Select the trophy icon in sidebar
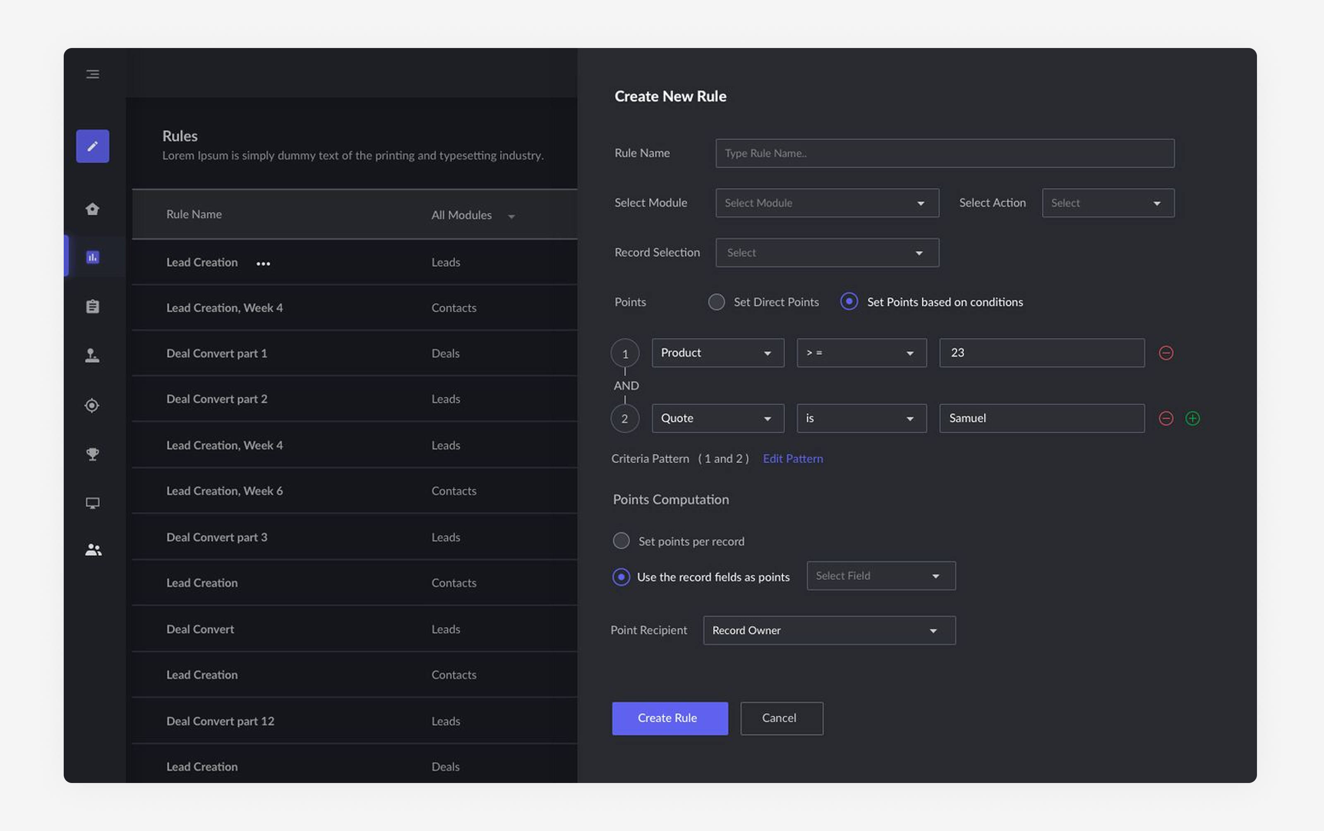Image resolution: width=1324 pixels, height=831 pixels. tap(92, 454)
